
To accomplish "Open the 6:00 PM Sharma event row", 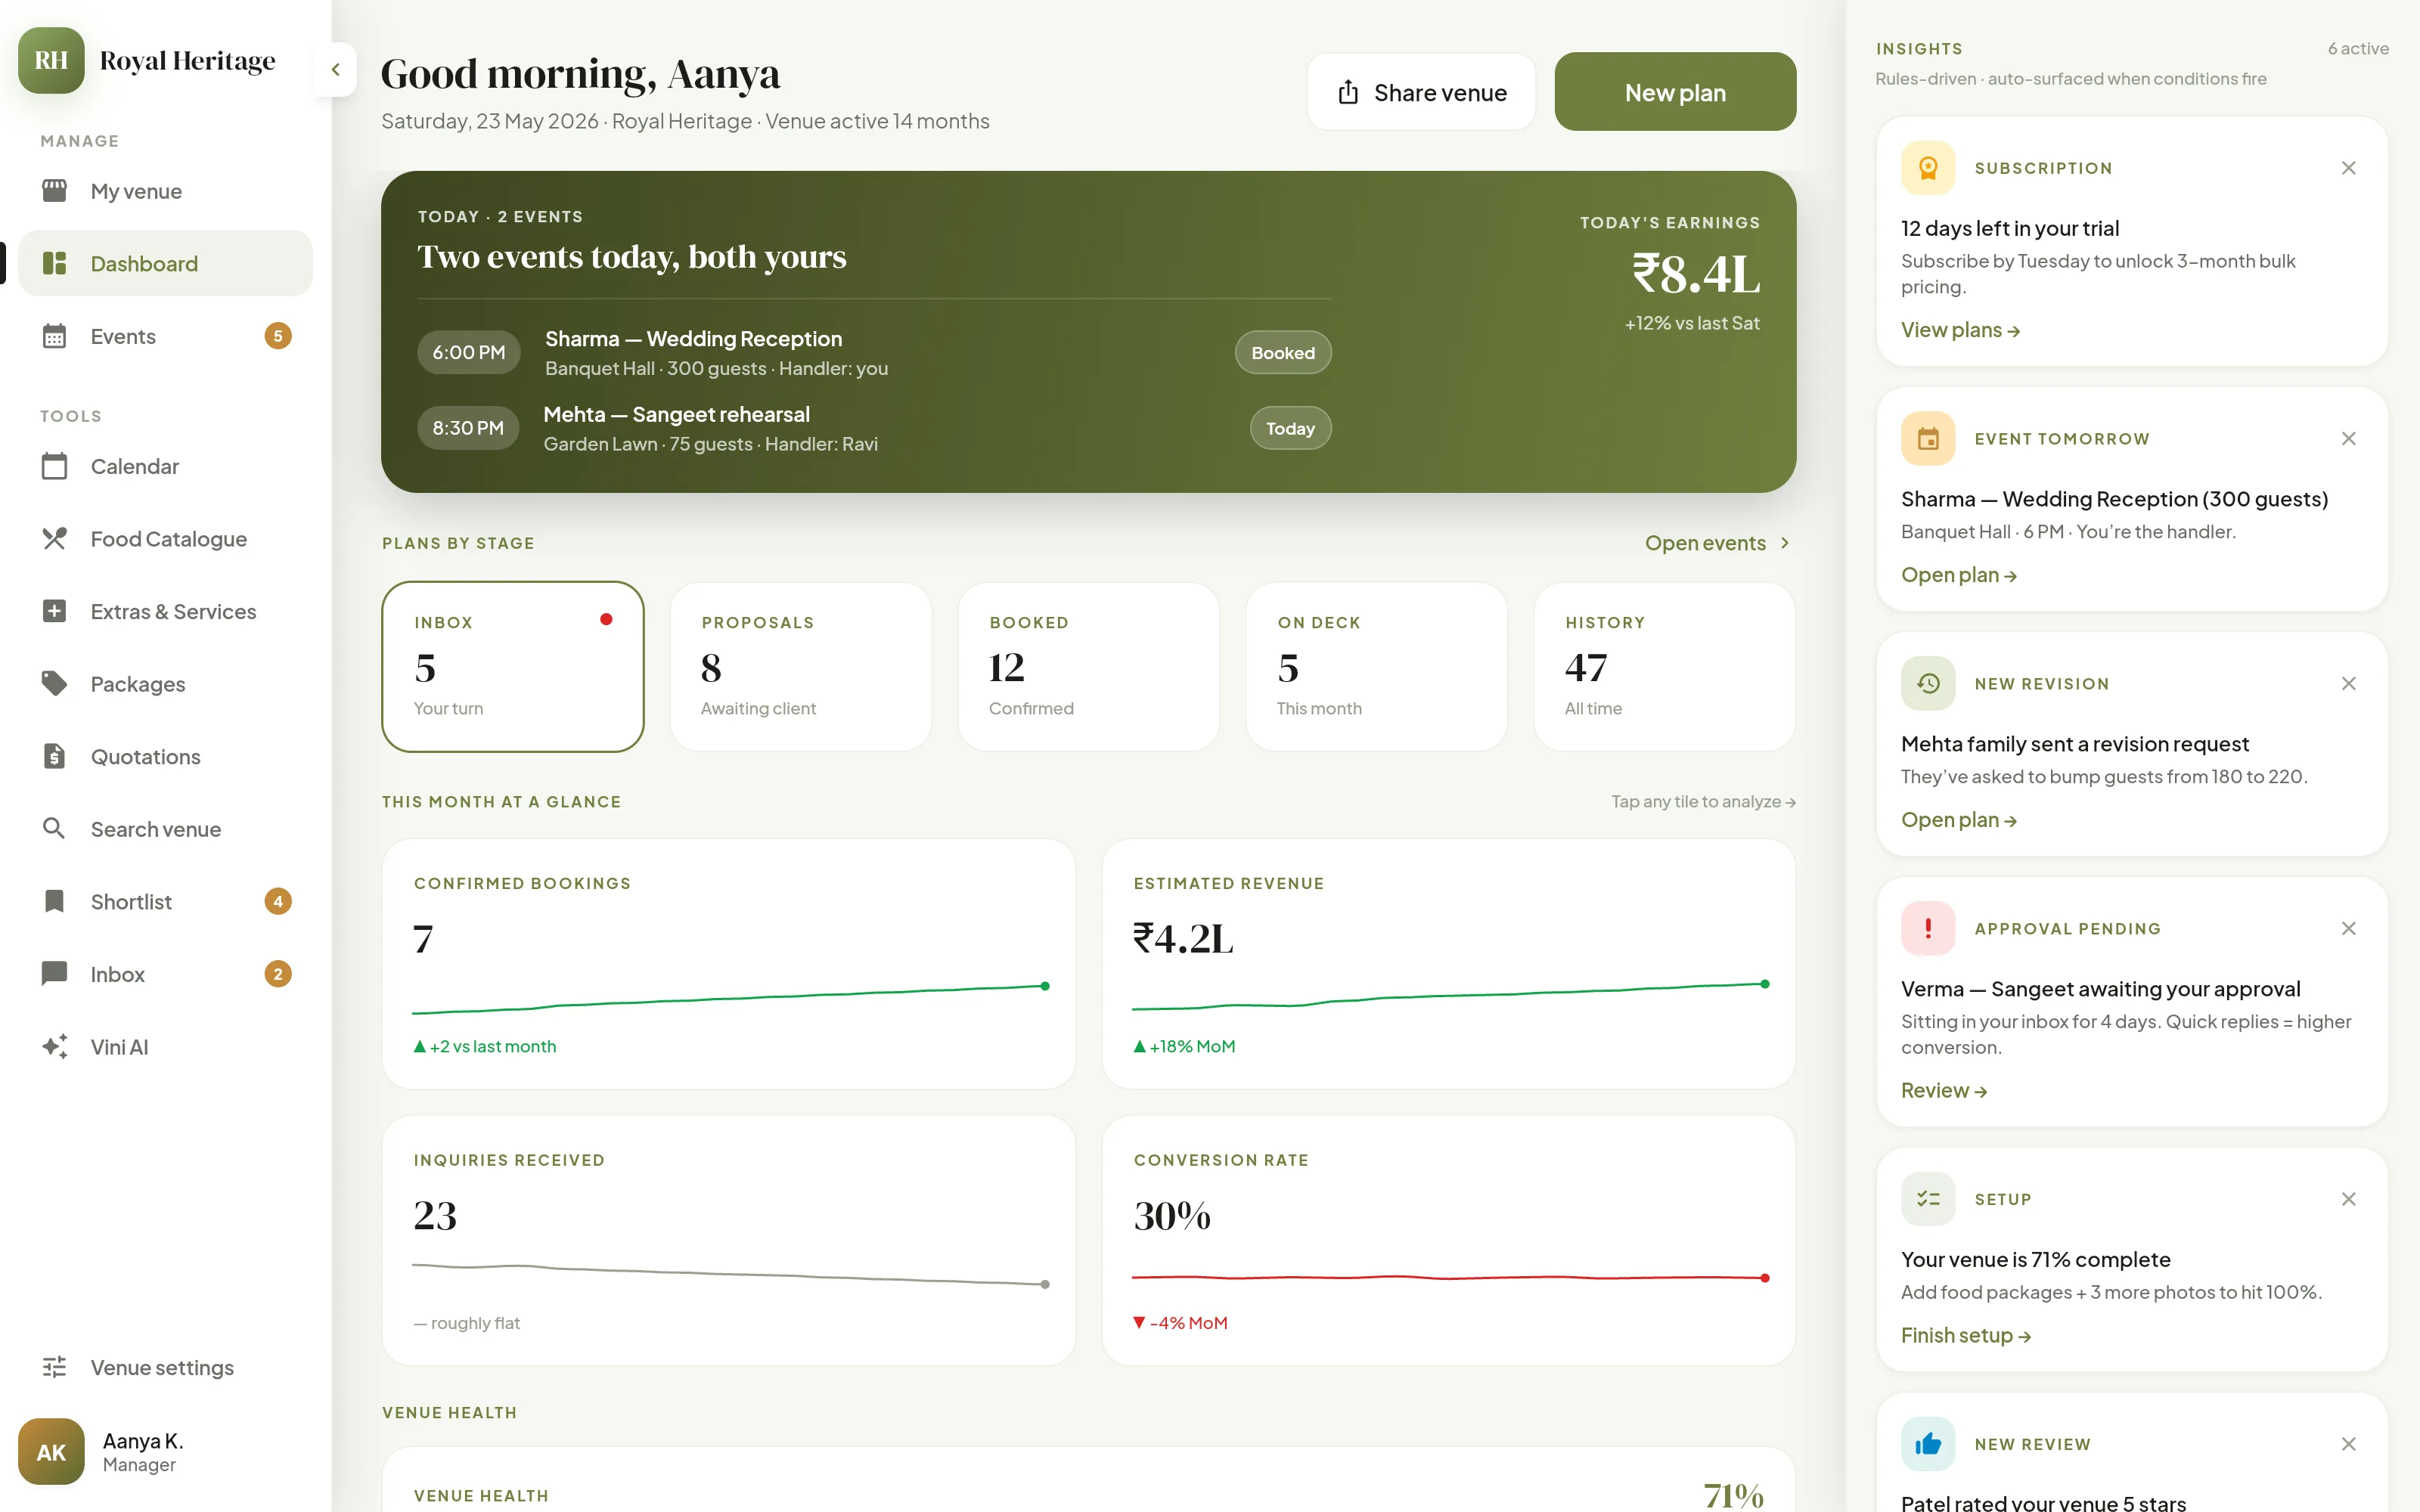I will click(x=874, y=353).
